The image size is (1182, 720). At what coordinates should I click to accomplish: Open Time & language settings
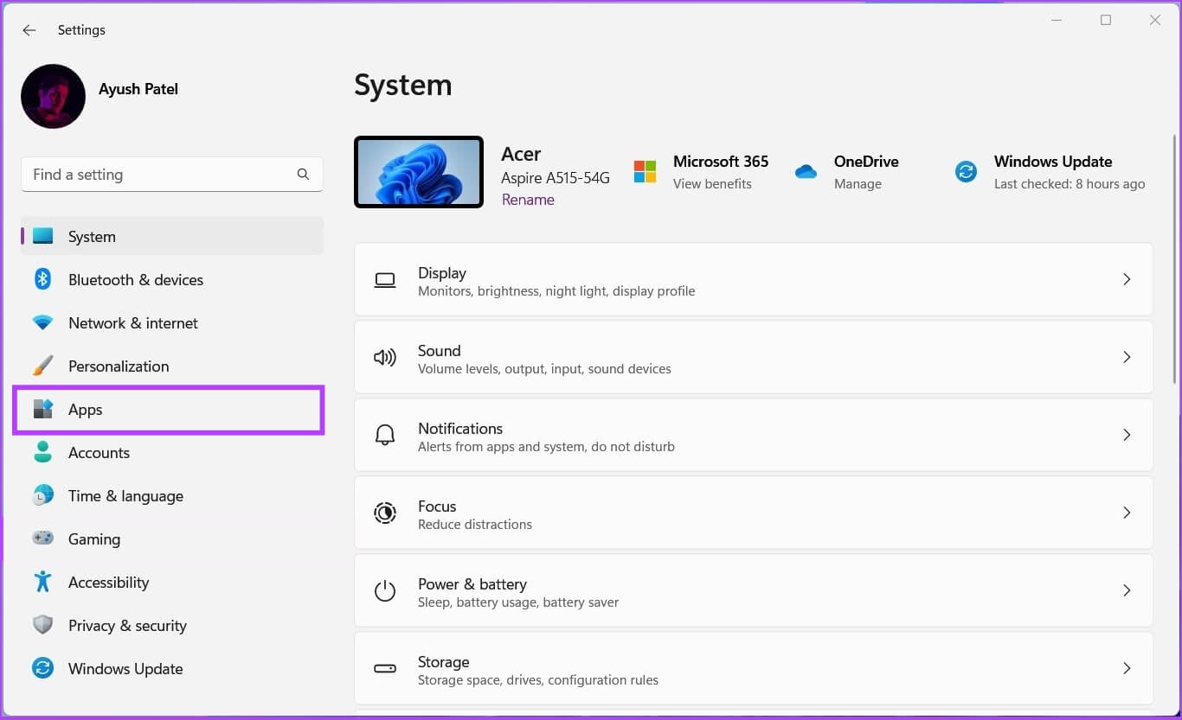[x=125, y=496]
